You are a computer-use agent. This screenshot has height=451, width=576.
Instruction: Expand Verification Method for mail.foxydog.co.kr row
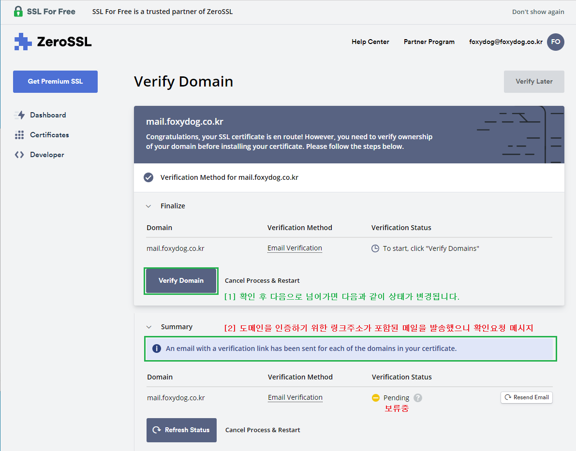pyautogui.click(x=349, y=177)
